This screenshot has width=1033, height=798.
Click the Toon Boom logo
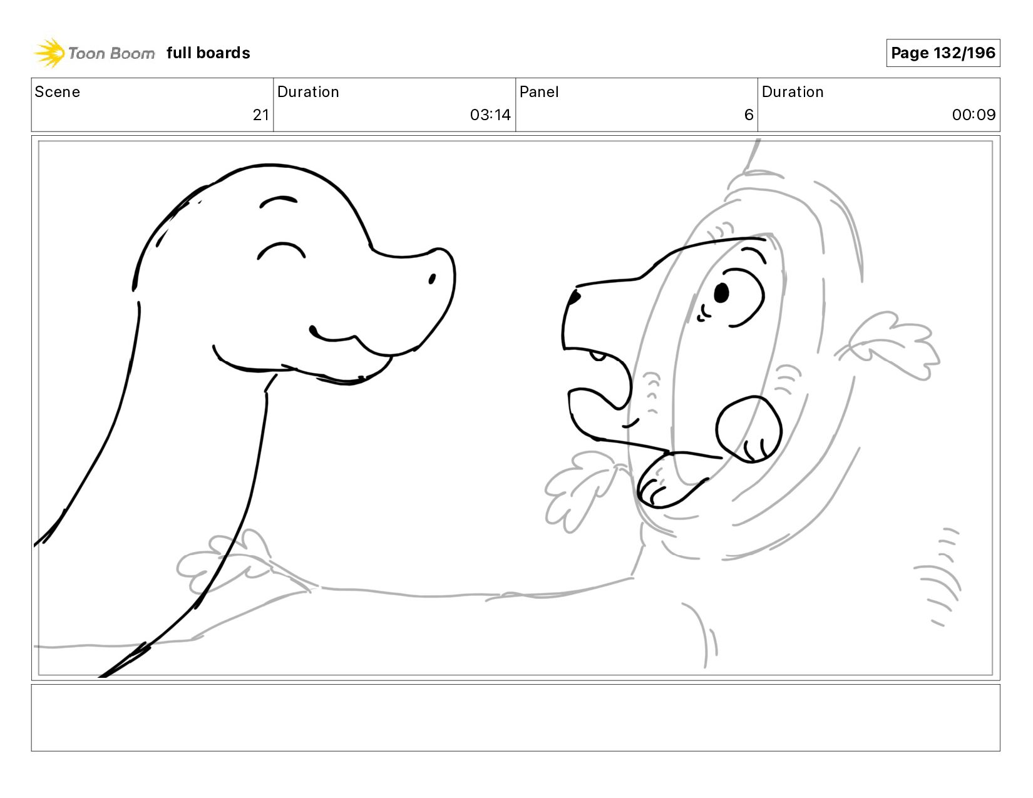tap(94, 53)
